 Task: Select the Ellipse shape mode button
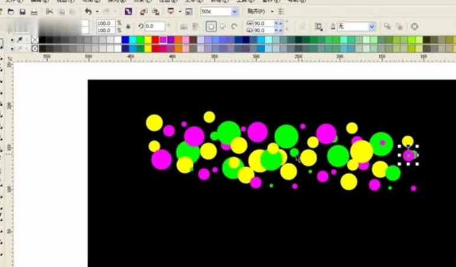[x=211, y=27]
